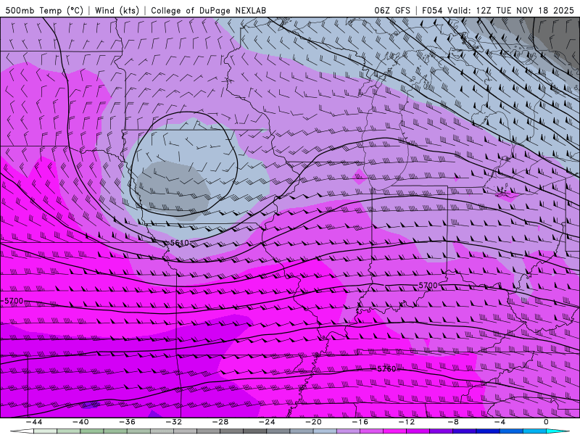Select the '-36' color scale label
Image resolution: width=580 pixels, height=435 pixels.
point(127,422)
